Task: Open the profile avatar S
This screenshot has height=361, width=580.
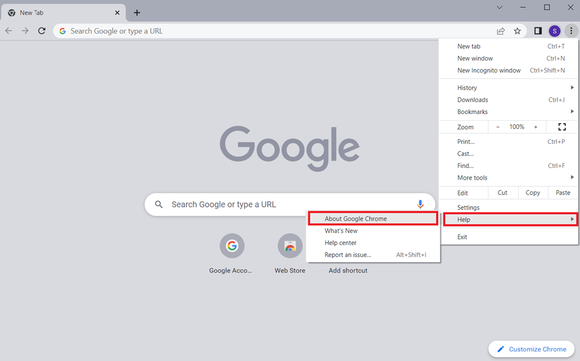Action: click(554, 31)
